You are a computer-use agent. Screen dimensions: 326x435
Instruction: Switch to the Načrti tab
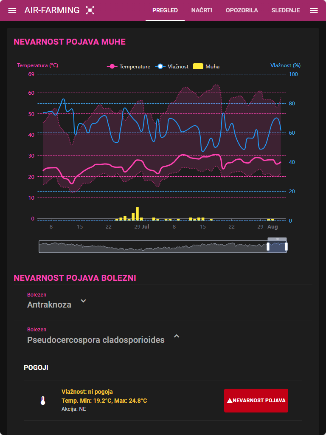[x=202, y=11]
